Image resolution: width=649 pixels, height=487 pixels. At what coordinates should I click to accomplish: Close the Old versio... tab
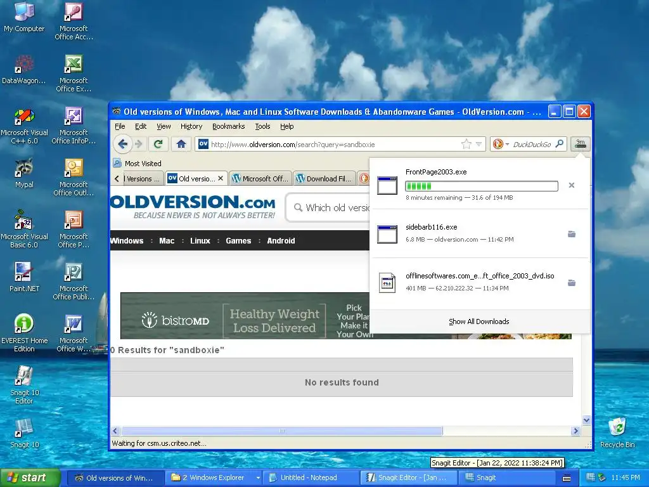click(x=221, y=178)
